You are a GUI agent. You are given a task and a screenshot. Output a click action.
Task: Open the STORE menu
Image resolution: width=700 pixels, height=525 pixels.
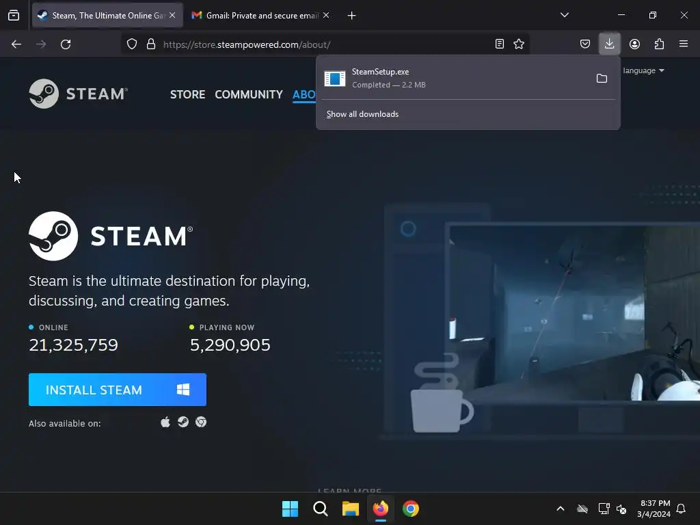tap(187, 94)
